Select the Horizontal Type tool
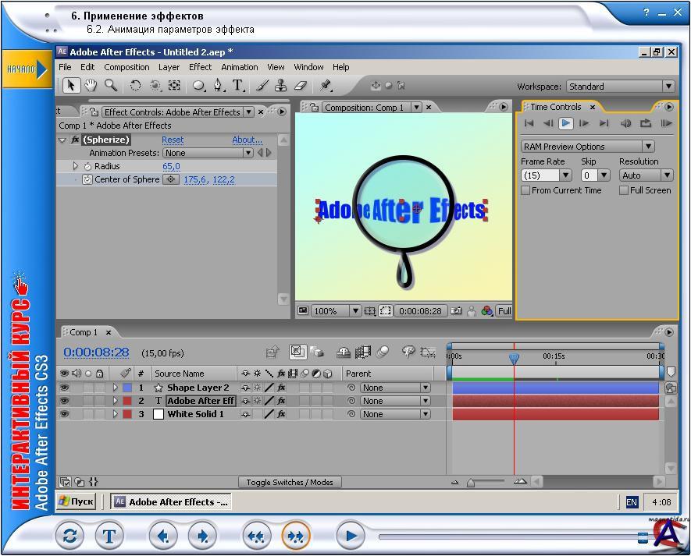Screen dimensions: 691x556 [x=238, y=86]
